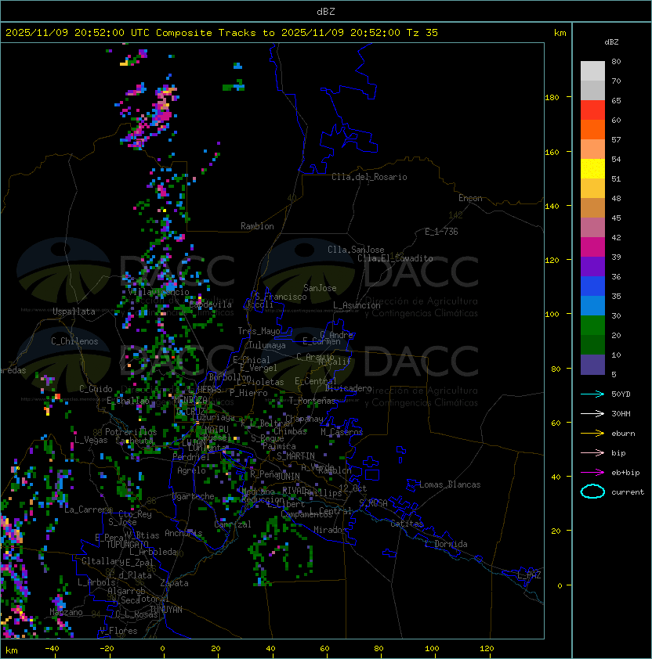Click legend value '39'
This screenshot has width=652, height=659.
coord(616,257)
